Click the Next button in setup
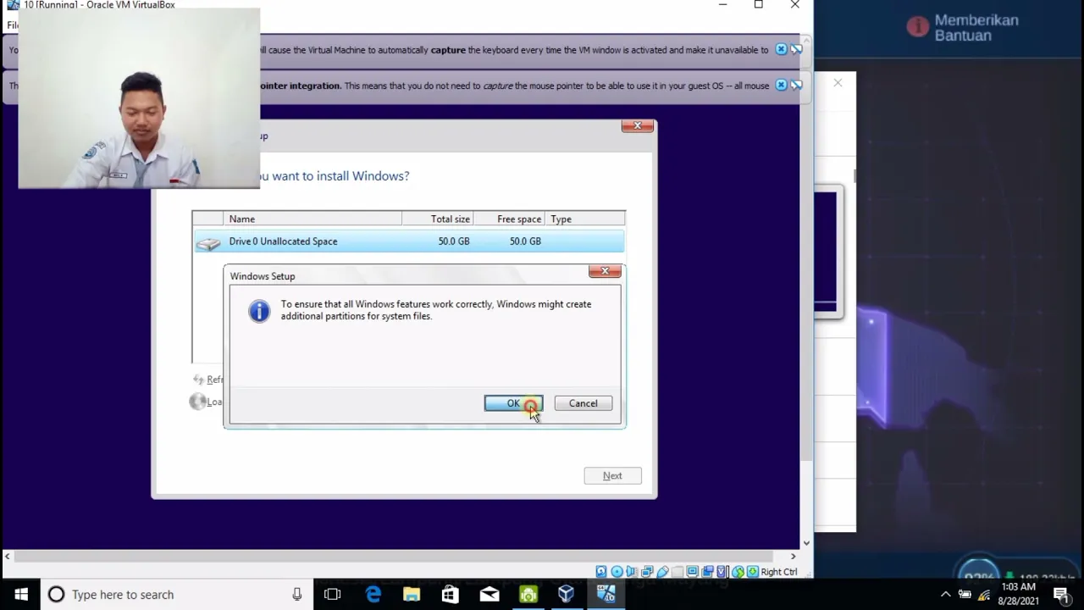Viewport: 1084px width, 610px height. [x=612, y=475]
